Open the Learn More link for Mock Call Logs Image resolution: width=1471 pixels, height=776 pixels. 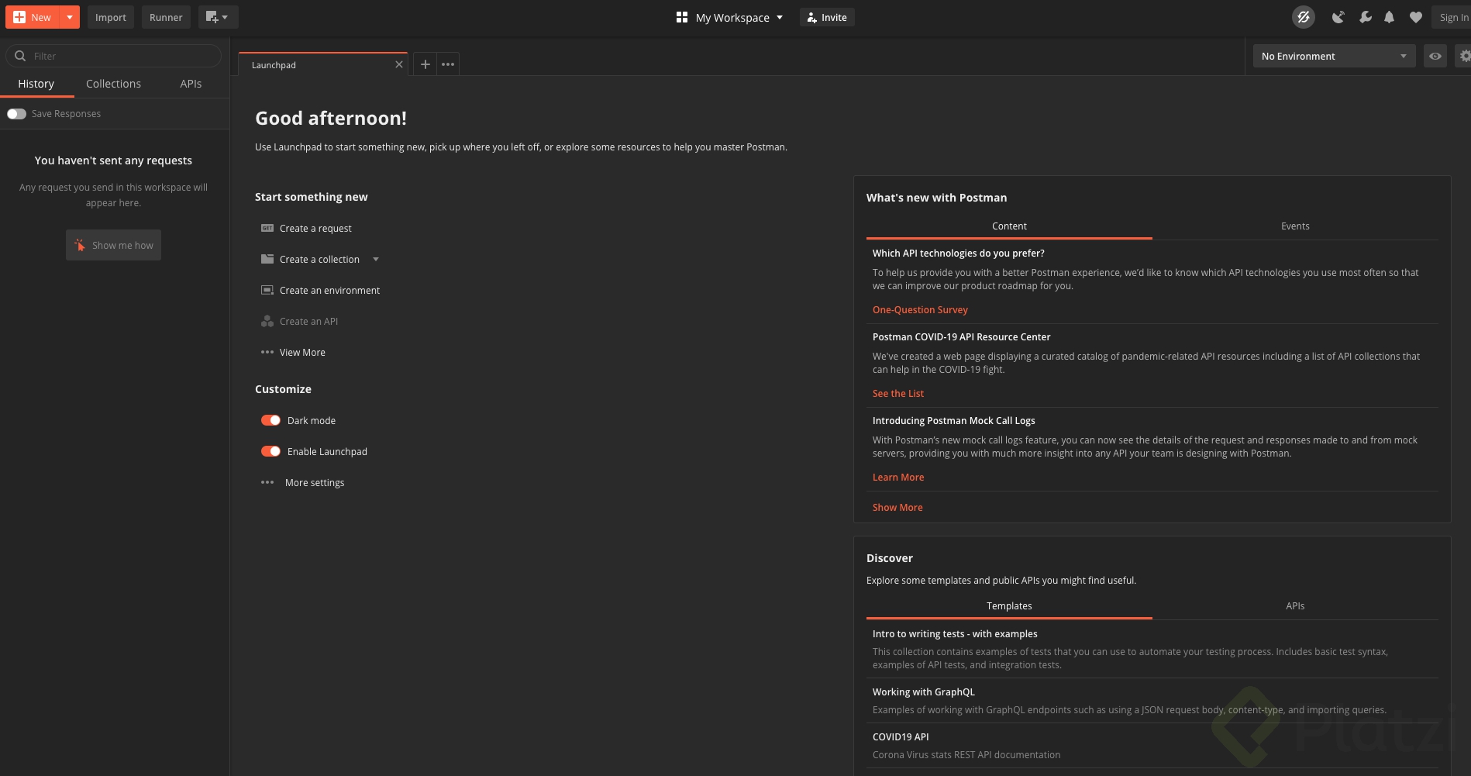coord(898,477)
